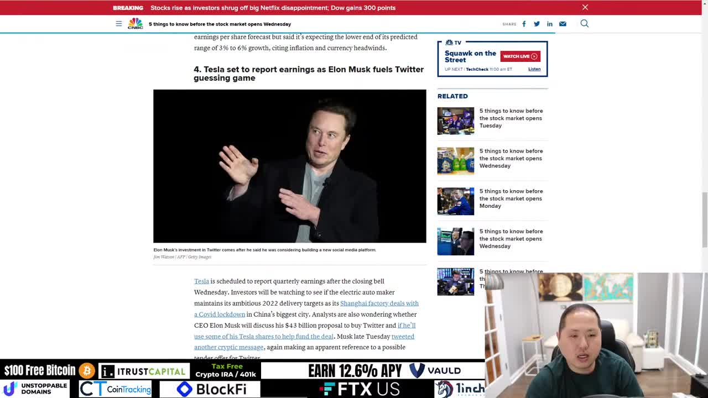708x398 pixels.
Task: Open tweeted another cryptic message link
Action: tap(304, 342)
